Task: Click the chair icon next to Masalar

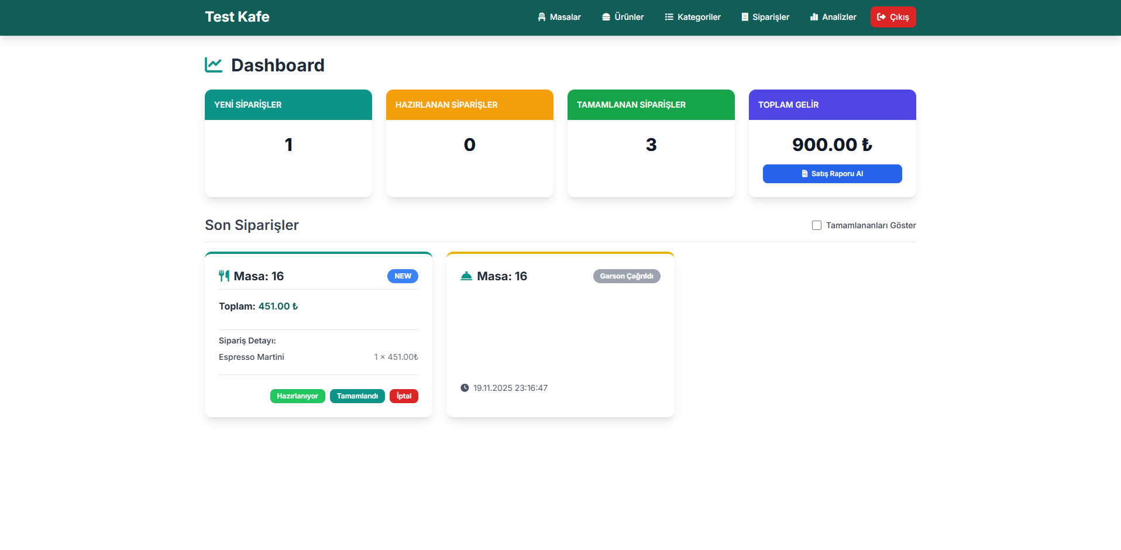Action: coord(542,17)
